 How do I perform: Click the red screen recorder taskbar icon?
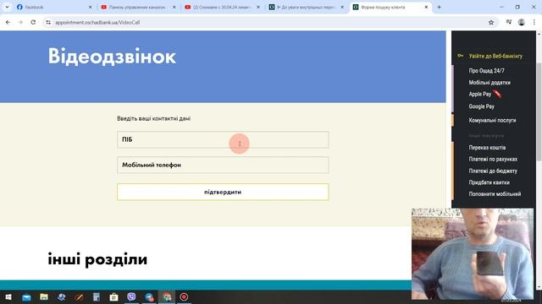184,296
